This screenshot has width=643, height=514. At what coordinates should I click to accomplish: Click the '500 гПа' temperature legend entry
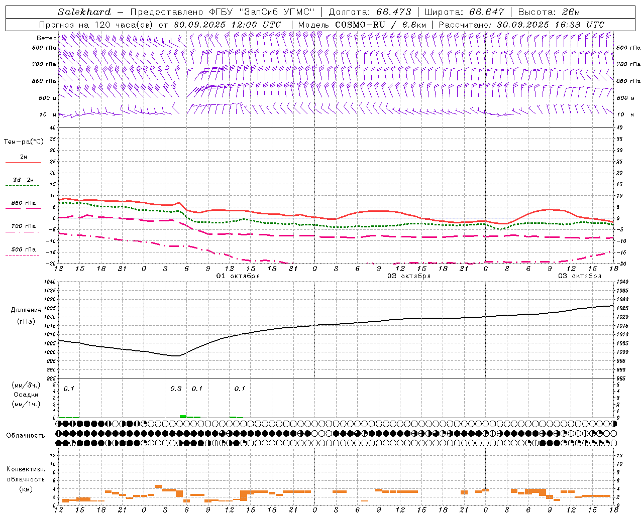(24, 249)
